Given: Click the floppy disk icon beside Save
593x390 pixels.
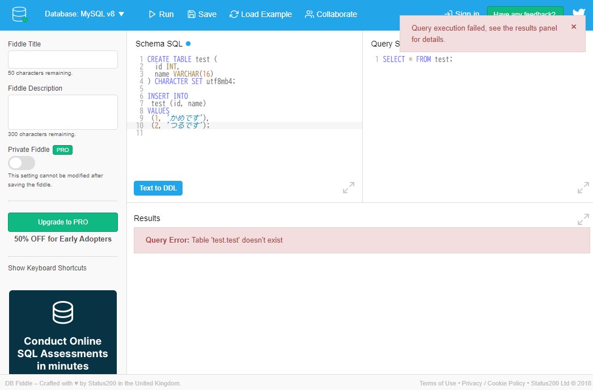Looking at the screenshot, I should coord(192,14).
